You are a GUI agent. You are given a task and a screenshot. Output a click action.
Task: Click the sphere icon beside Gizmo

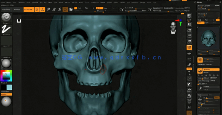(71, 10)
